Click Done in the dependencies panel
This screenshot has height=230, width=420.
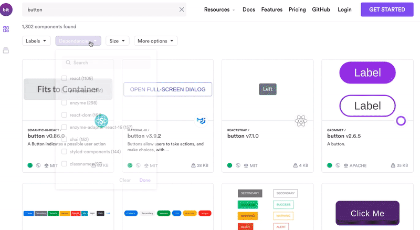[x=145, y=180]
